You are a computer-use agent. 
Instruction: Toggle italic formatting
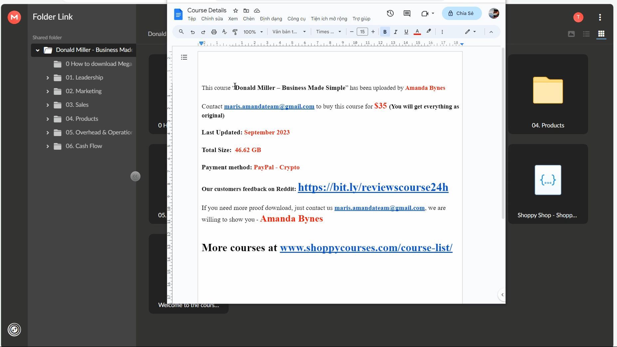coord(396,32)
